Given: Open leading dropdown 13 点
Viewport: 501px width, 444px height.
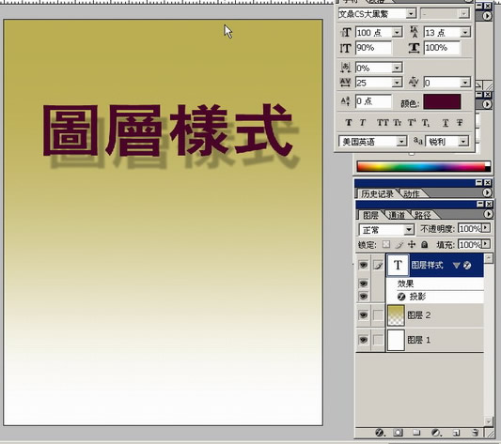Looking at the screenshot, I should pos(465,33).
